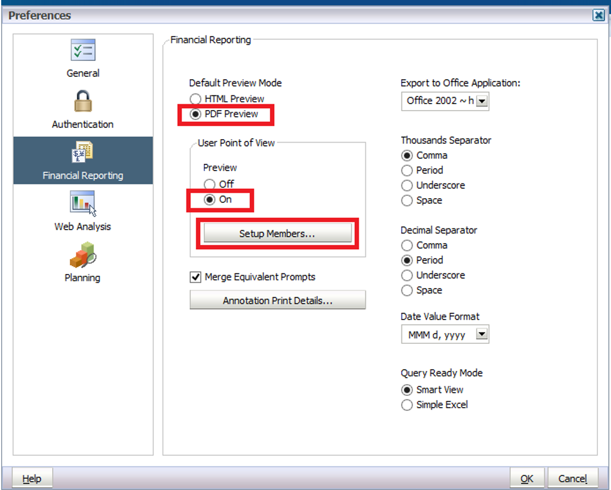Toggle Merge Equivalent Prompts checkbox
The width and height of the screenshot is (611, 490).
tap(195, 277)
